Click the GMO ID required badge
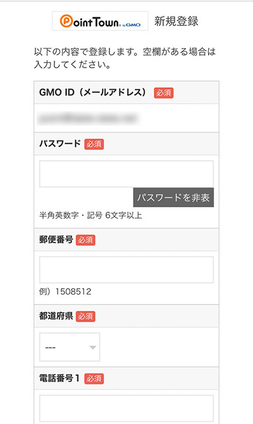The height and width of the screenshot is (424, 253). click(x=164, y=93)
